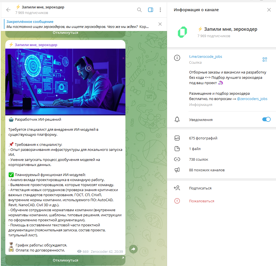
Task: Click the file document icon
Action: [177, 149]
